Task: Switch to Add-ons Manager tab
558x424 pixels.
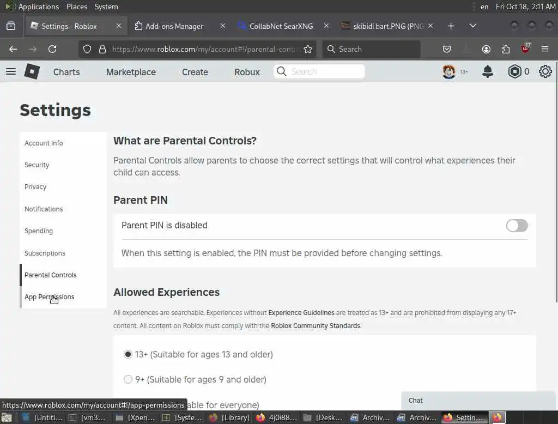Action: [x=174, y=26]
